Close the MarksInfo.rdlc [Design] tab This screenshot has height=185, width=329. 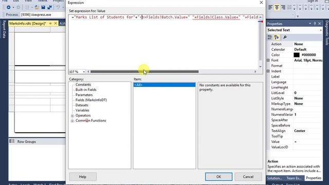[56, 24]
